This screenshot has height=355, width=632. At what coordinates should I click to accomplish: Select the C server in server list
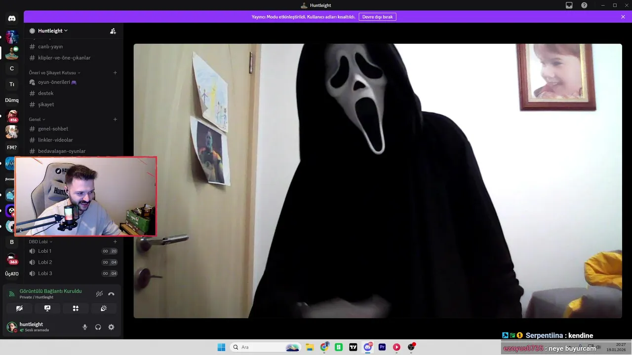click(12, 69)
